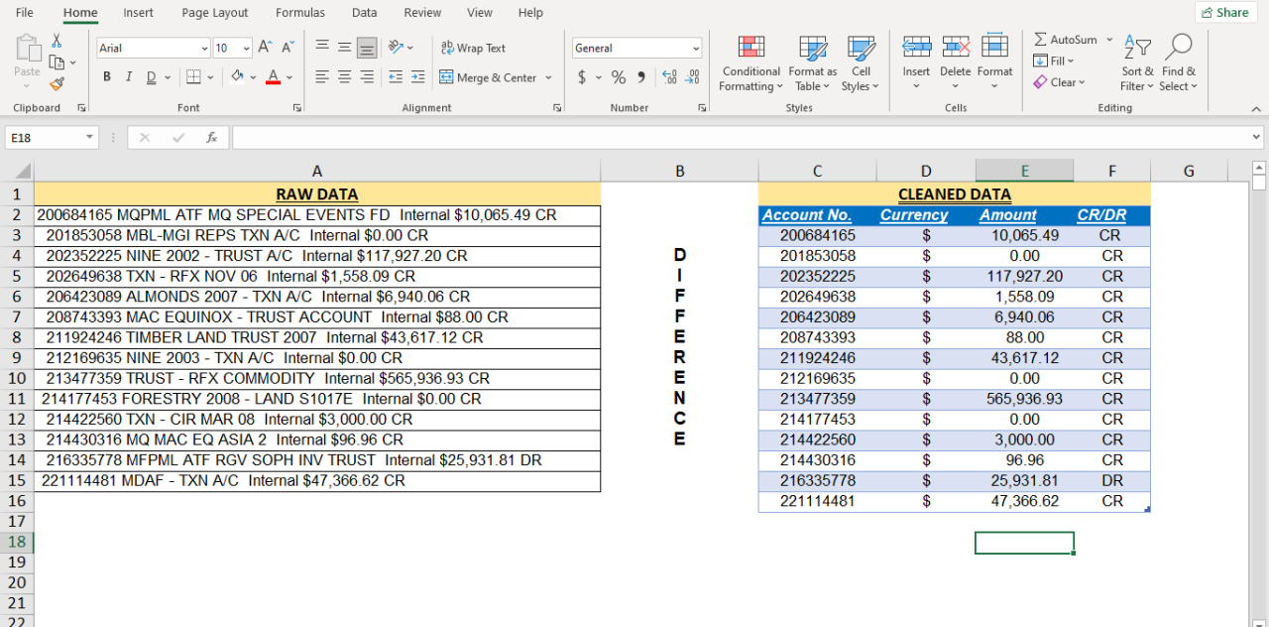Toggle Italic formatting
This screenshot has height=627, width=1269.
(x=129, y=77)
